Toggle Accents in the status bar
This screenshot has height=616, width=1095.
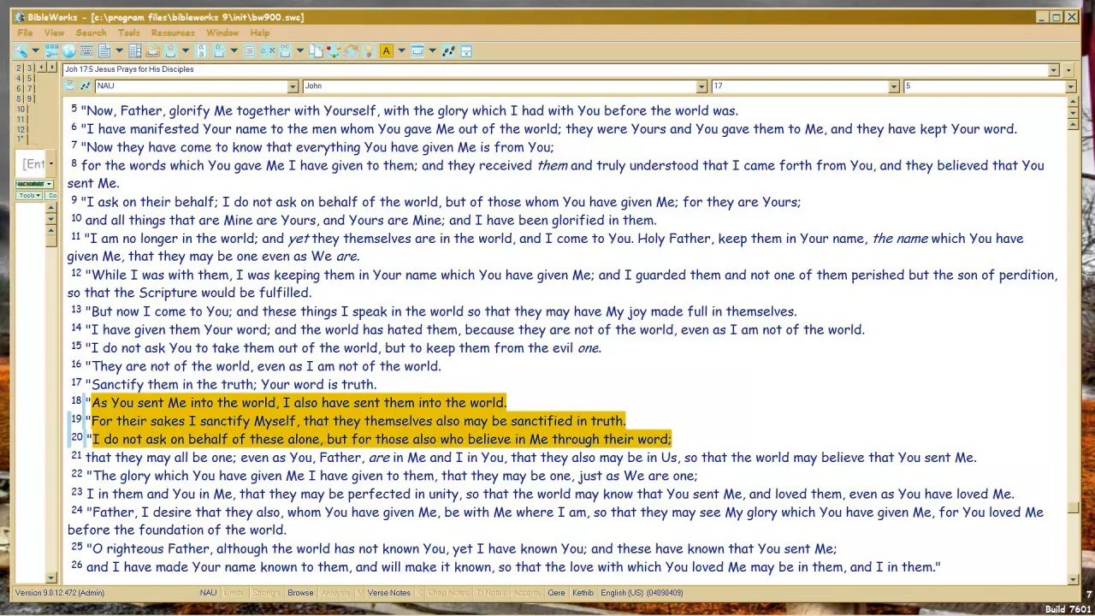click(526, 593)
